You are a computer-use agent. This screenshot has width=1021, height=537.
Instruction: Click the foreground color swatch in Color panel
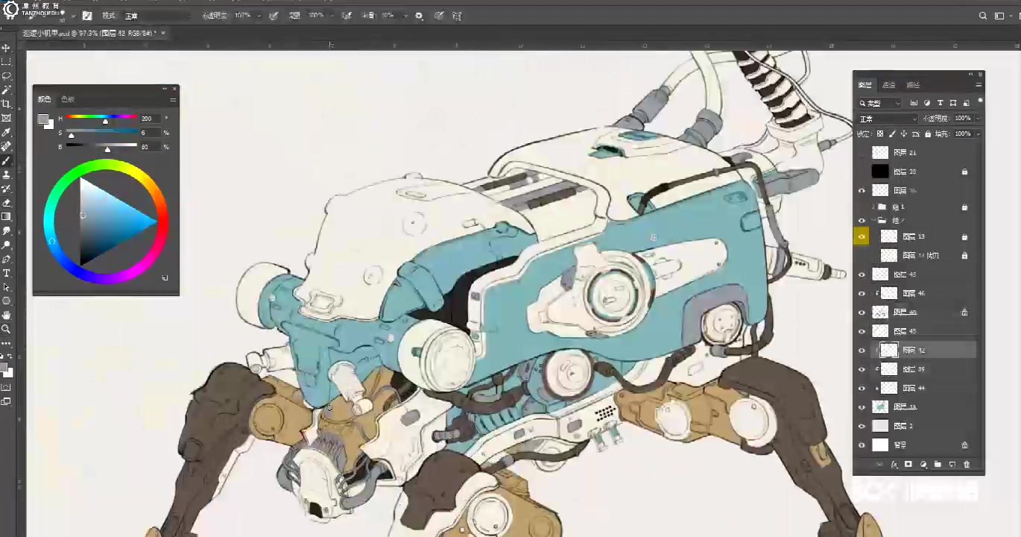(x=43, y=119)
